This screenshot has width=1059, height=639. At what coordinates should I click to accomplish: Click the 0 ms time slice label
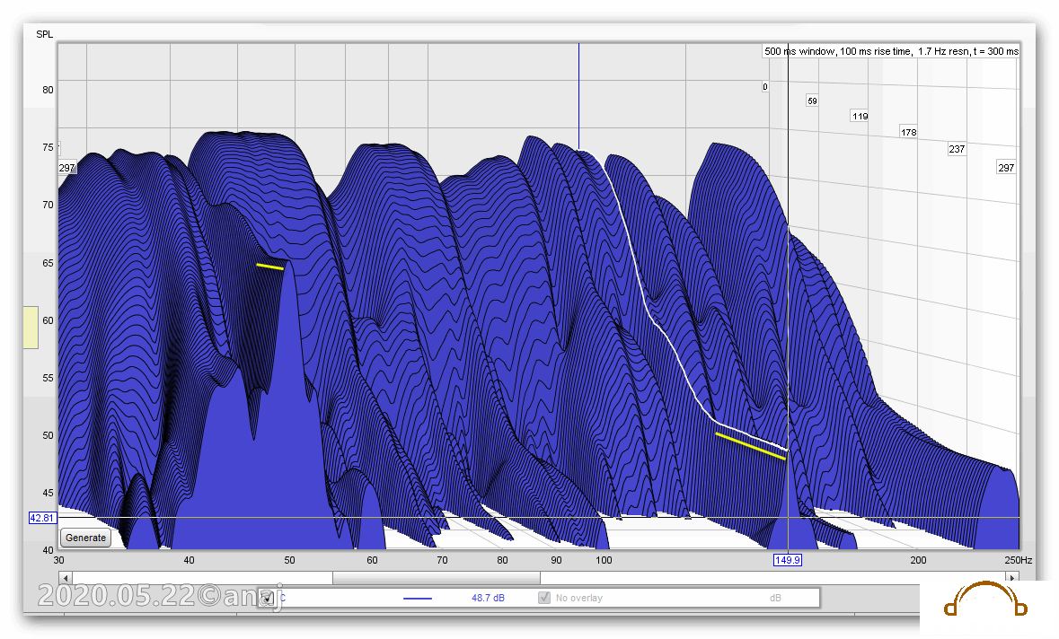pos(765,87)
